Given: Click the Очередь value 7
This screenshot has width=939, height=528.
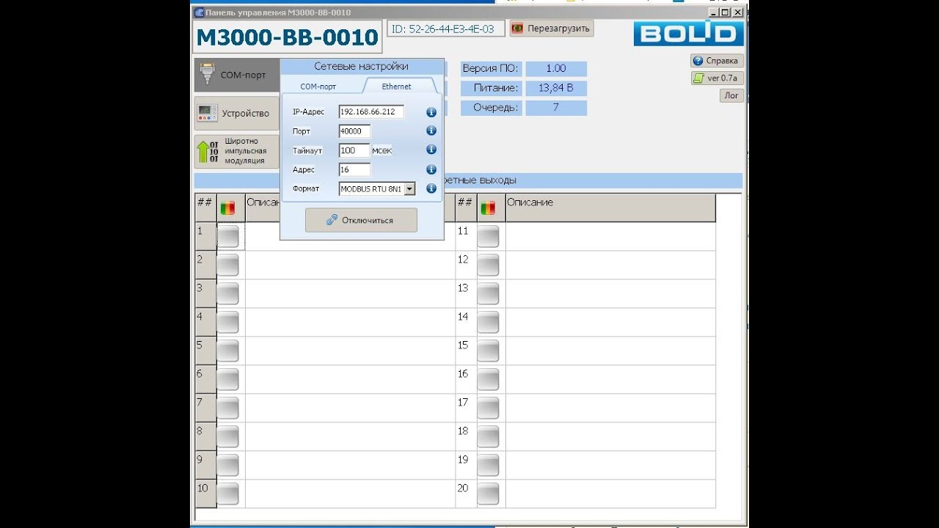Looking at the screenshot, I should click(556, 108).
